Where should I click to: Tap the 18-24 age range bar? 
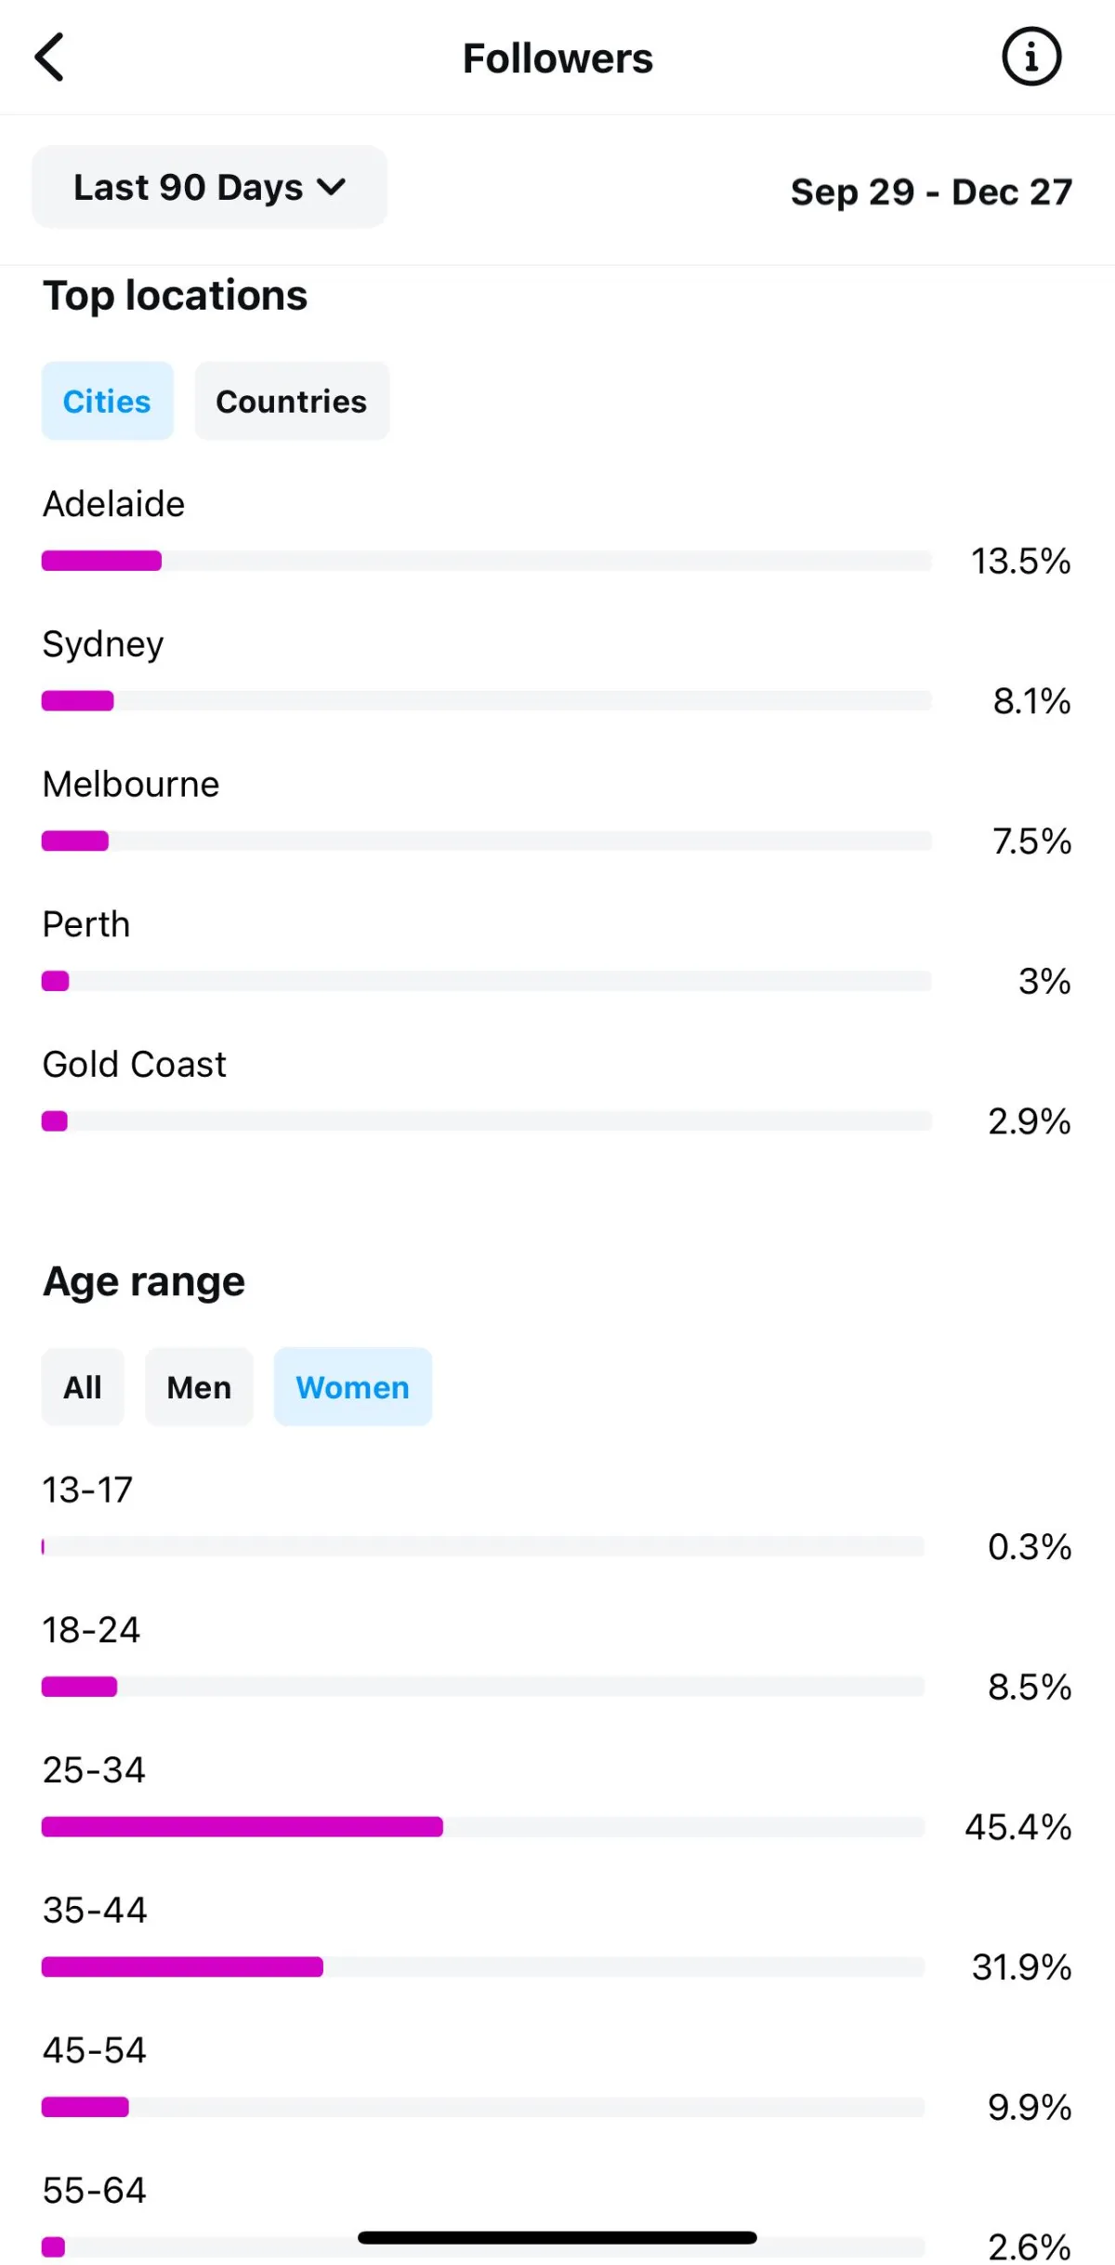pos(483,1687)
